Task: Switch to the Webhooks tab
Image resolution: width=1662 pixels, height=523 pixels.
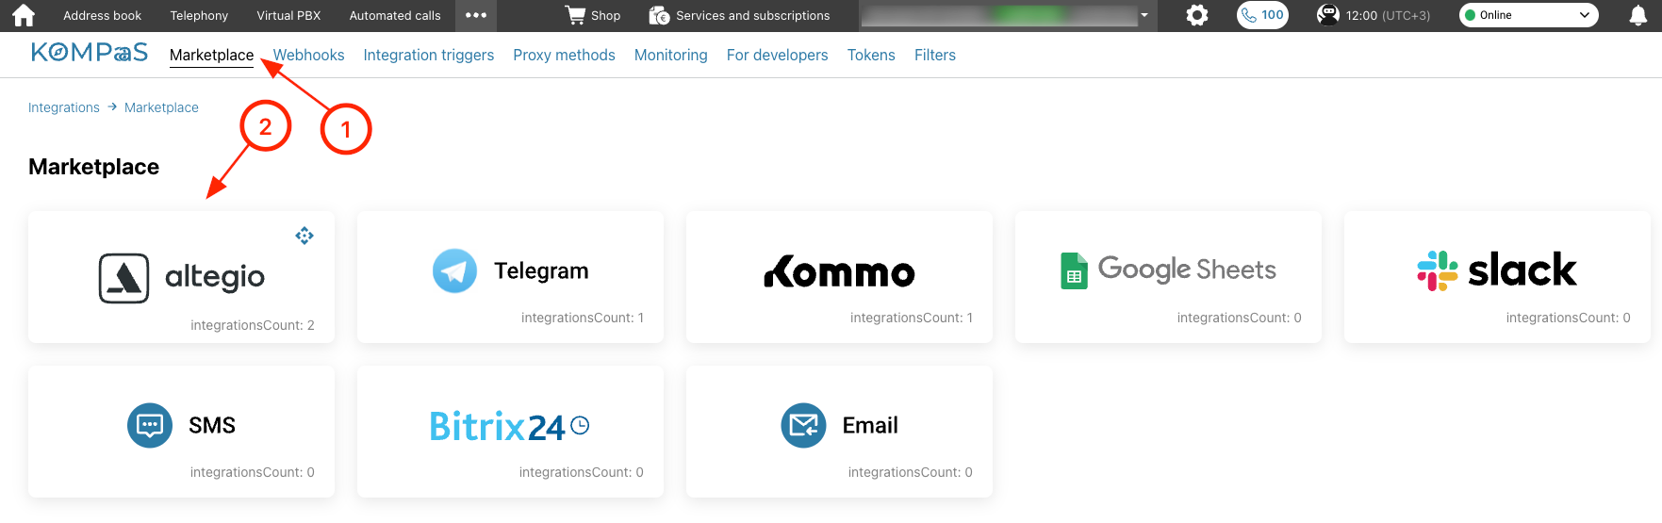Action: 308,55
